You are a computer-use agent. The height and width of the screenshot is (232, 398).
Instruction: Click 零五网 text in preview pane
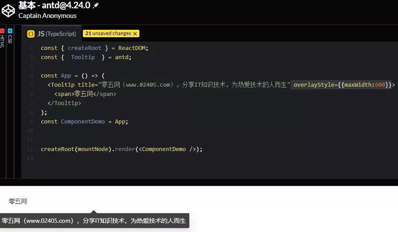coord(18,201)
